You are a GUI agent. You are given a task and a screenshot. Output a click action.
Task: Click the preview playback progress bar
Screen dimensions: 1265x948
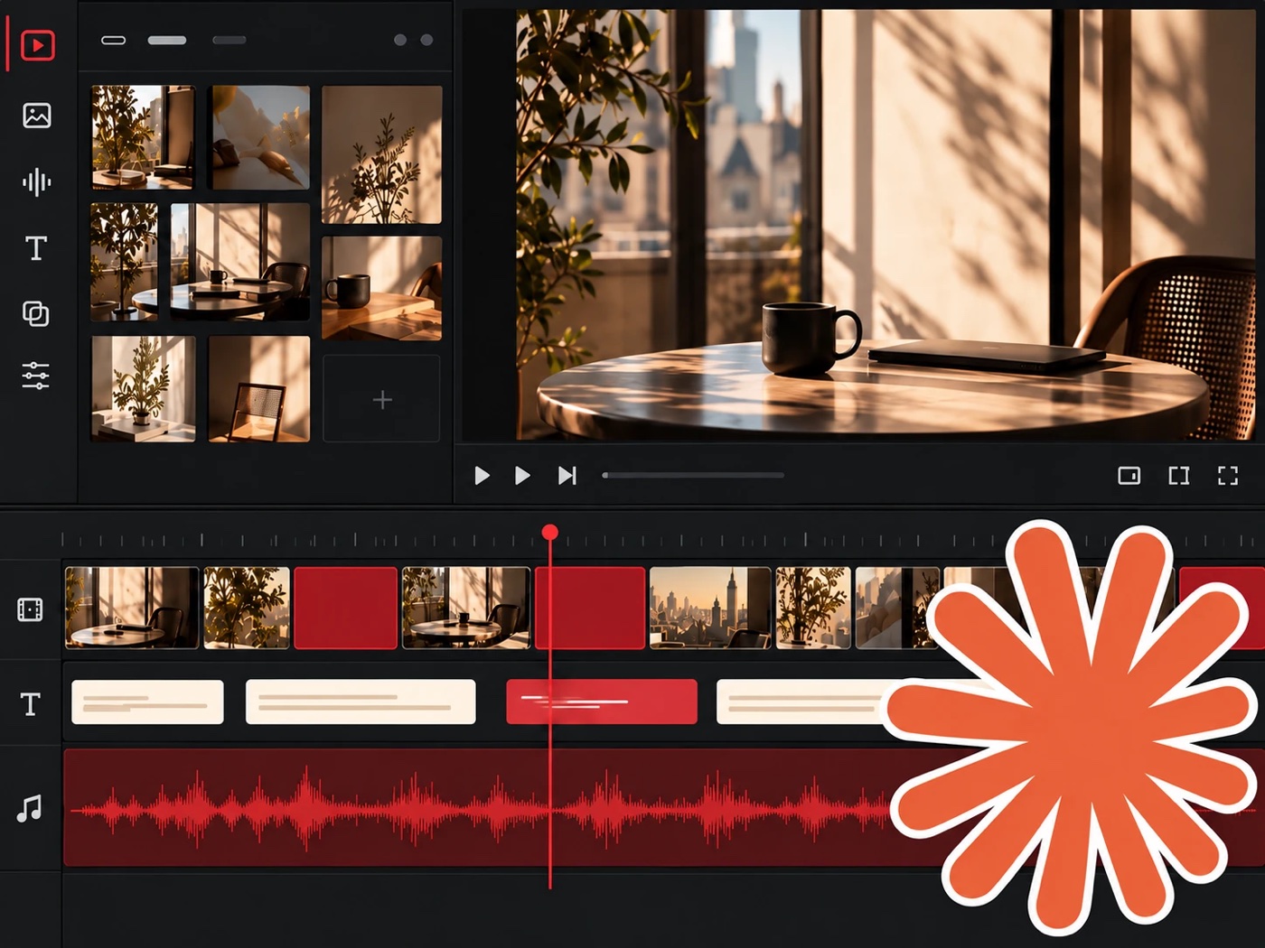point(693,475)
